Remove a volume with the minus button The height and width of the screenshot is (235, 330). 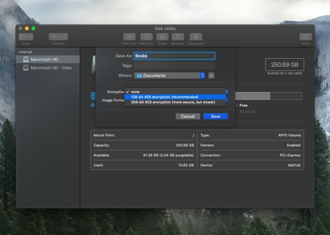click(x=63, y=37)
